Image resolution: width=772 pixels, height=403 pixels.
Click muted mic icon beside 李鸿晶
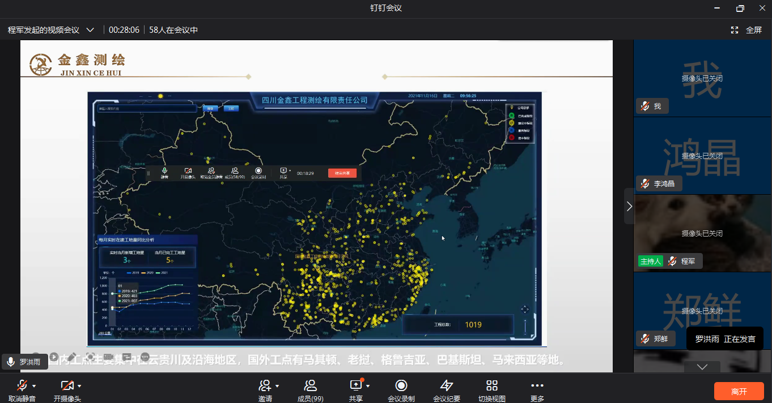tap(645, 183)
